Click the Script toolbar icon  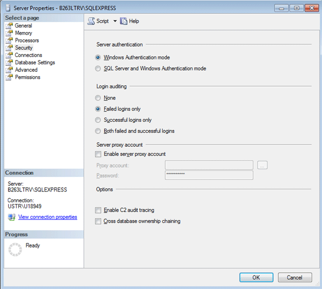tap(91, 21)
